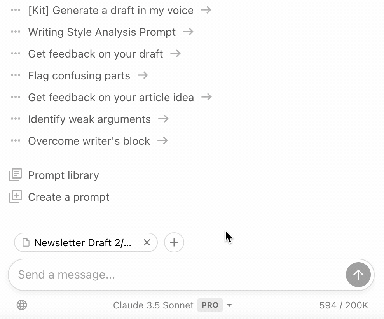Select Get feedback on your draft prompt

point(96,54)
